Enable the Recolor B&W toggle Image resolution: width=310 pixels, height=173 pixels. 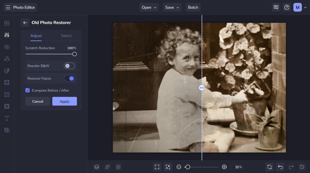click(x=69, y=66)
